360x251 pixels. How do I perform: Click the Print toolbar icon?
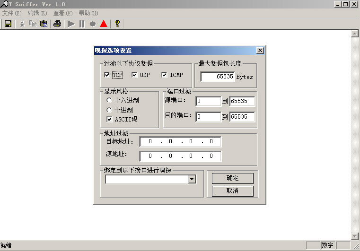pos(57,24)
